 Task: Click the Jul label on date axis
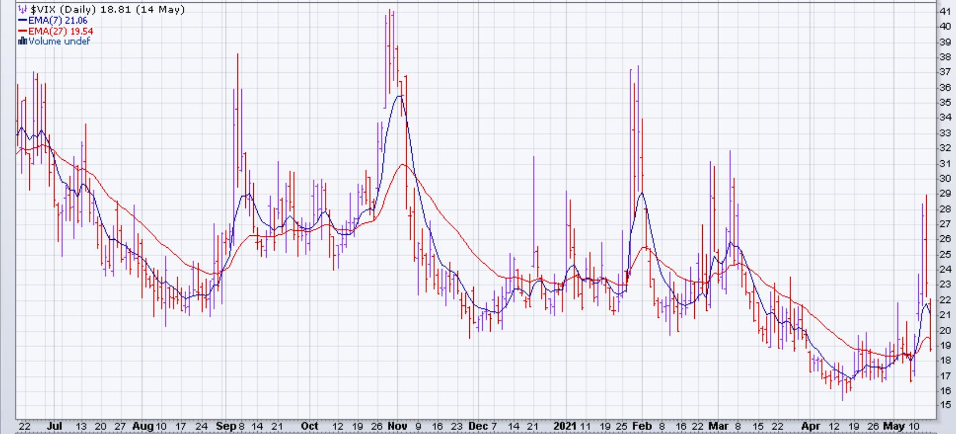pyautogui.click(x=54, y=426)
